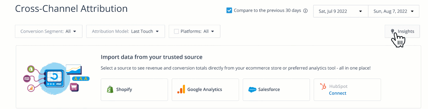The height and width of the screenshot is (109, 428).
Task: Uncheck Compare to the previous 30 days
Action: (229, 10)
